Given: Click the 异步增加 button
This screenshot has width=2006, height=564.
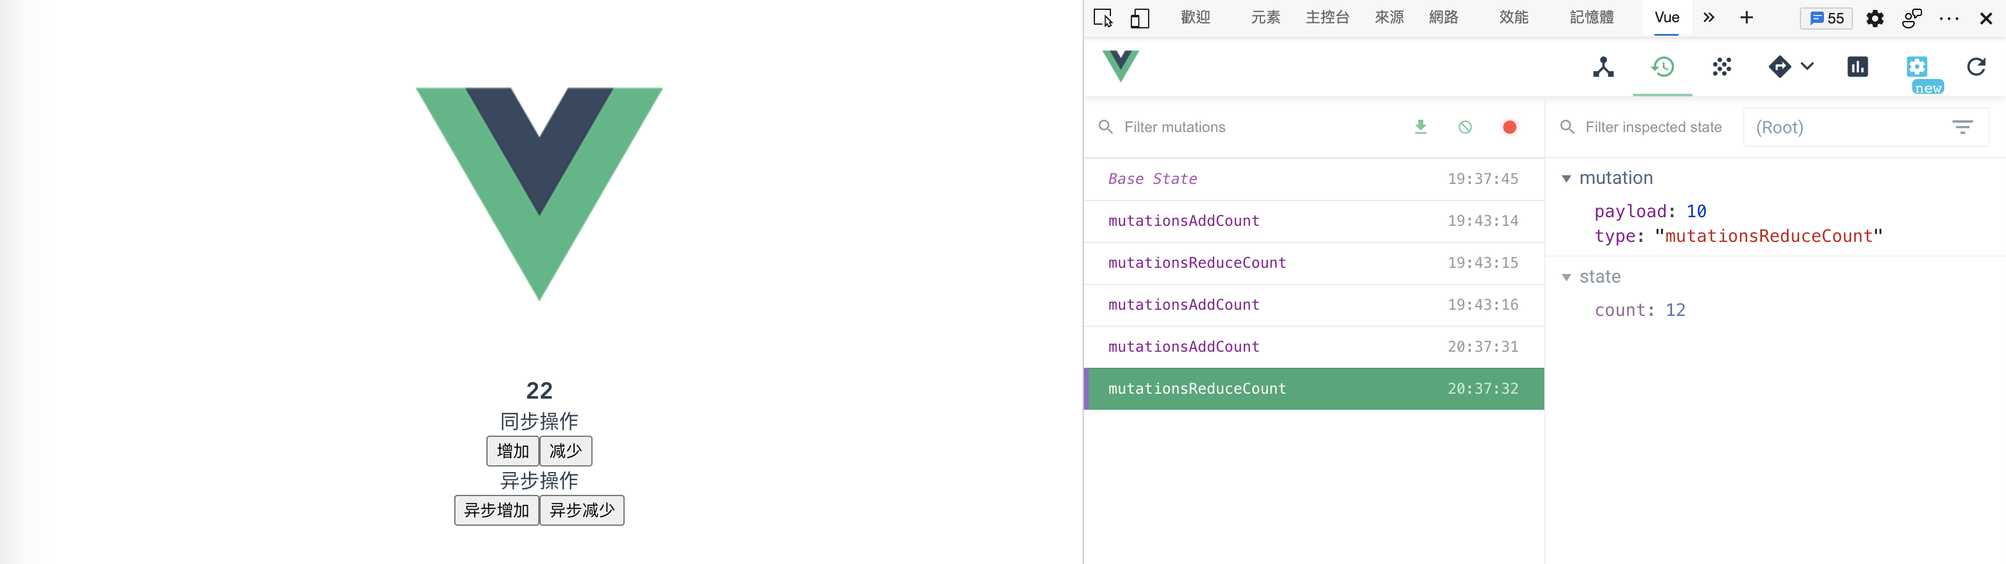Looking at the screenshot, I should [x=497, y=510].
